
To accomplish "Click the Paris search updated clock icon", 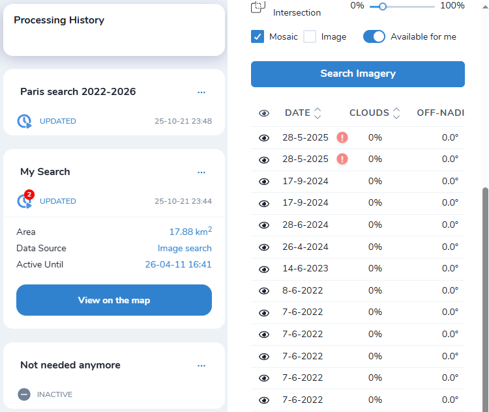I will [x=24, y=121].
